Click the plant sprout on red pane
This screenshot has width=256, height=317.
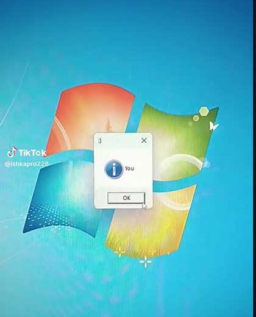[108, 125]
